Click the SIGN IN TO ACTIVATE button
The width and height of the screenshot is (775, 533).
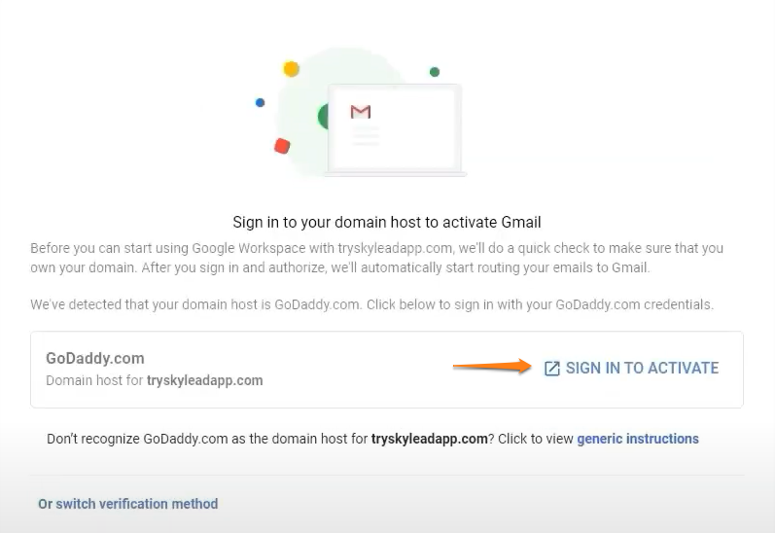pyautogui.click(x=642, y=369)
